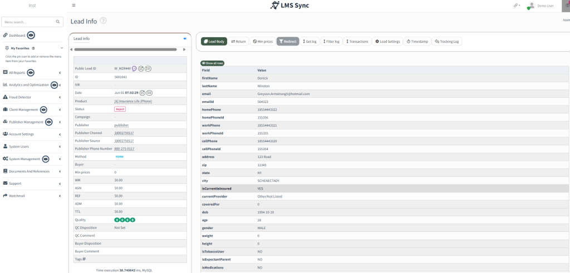Click the Account Settings people icon
The width and height of the screenshot is (570, 273).
tap(6, 134)
